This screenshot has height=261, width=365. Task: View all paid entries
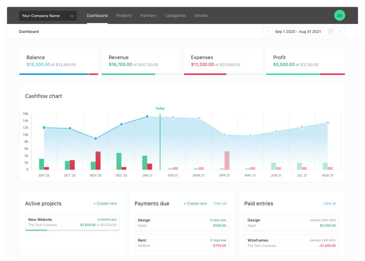click(330, 203)
